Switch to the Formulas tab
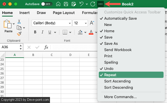167x103 pixels. 90,13
